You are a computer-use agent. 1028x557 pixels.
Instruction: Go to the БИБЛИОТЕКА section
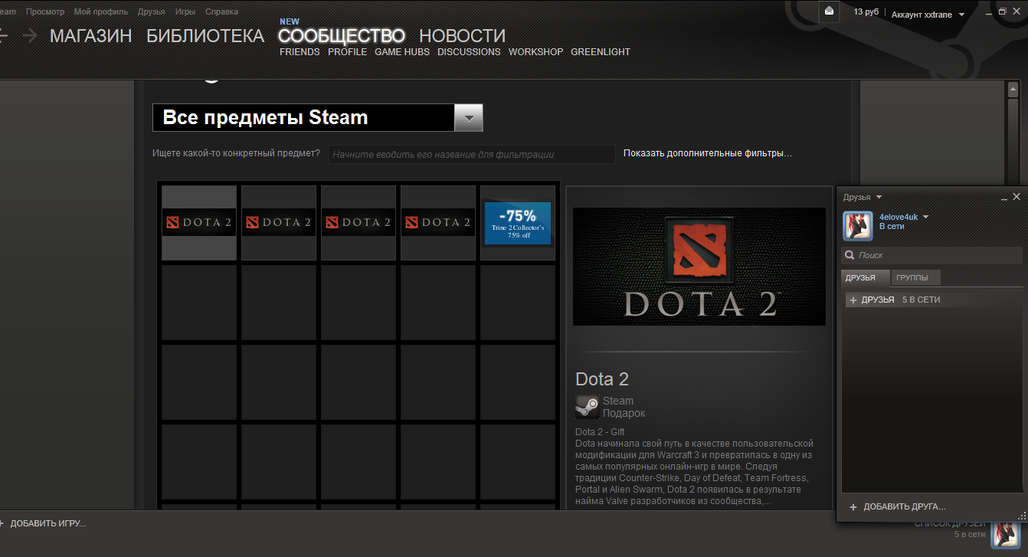[x=205, y=36]
